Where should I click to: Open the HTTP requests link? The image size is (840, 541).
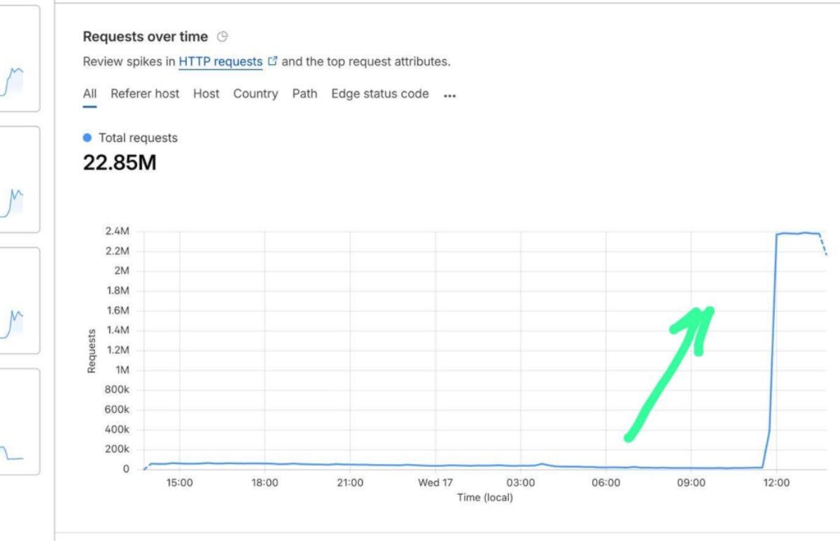point(220,62)
